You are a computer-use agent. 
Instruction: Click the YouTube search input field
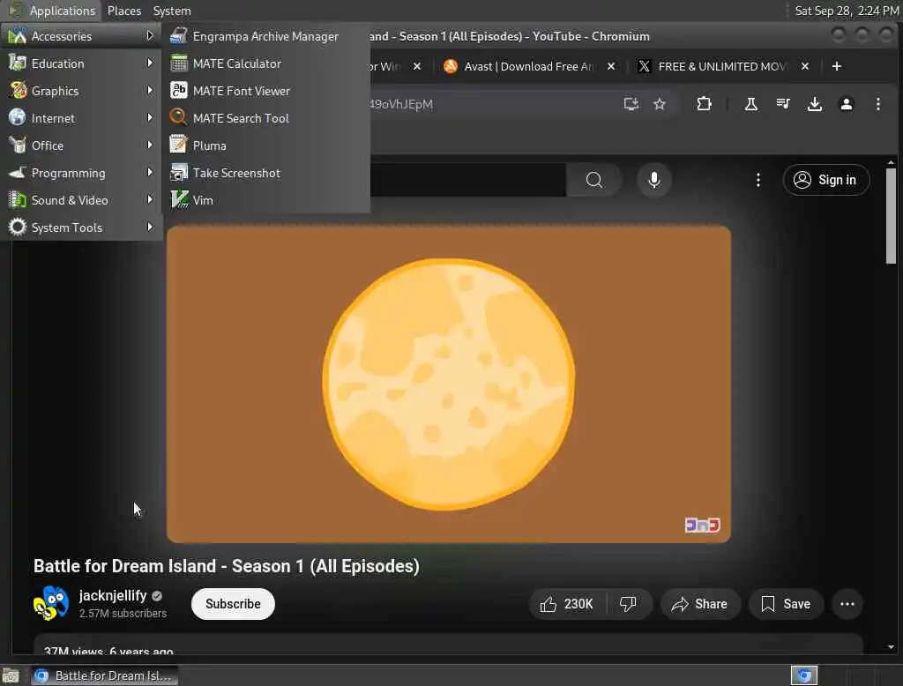pyautogui.click(x=467, y=180)
